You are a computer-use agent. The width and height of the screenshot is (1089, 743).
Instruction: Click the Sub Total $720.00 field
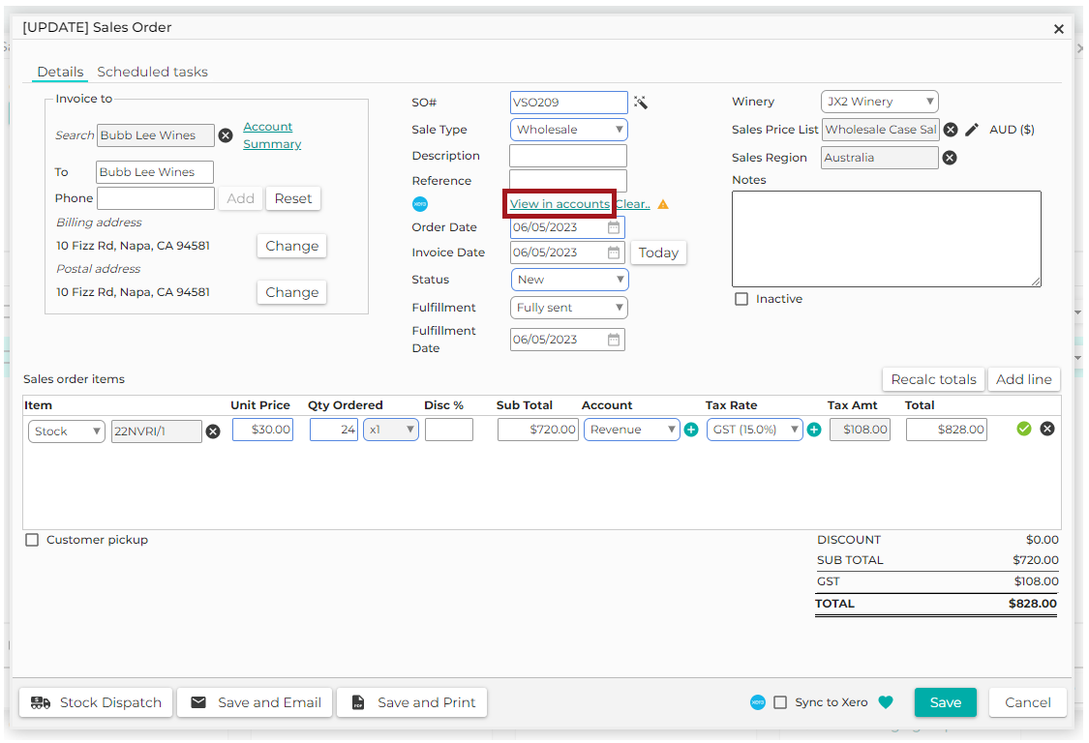(538, 430)
